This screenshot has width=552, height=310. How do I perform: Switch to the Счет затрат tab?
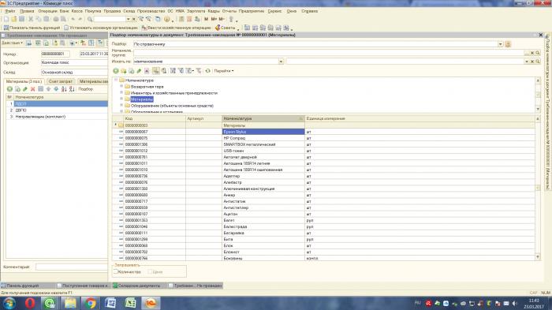point(60,81)
